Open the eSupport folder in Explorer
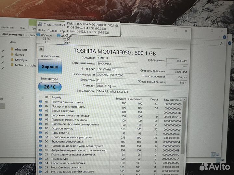The height and width of the screenshot is (175, 234). pos(21,50)
